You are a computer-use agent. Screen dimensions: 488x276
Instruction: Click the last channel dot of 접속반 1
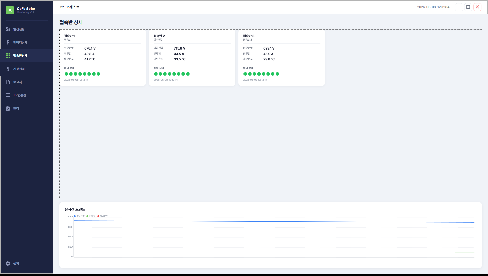98,74
